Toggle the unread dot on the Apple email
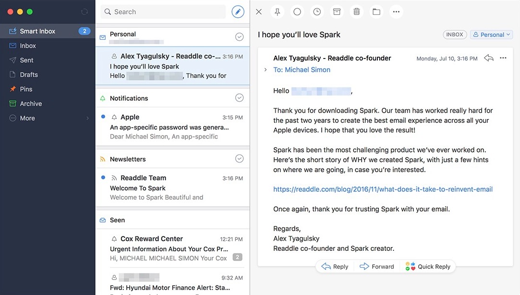 pos(103,117)
